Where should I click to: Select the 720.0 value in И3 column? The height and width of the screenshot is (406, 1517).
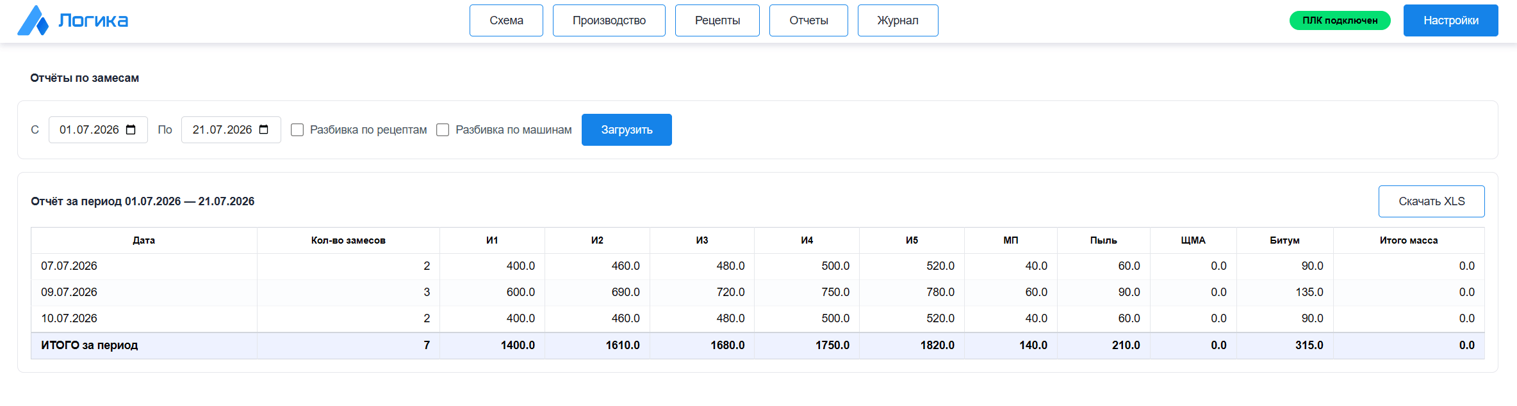[x=731, y=292]
